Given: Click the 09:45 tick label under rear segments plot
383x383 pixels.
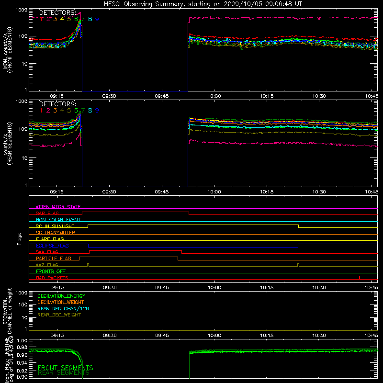Looking at the screenshot, I should point(162,192).
